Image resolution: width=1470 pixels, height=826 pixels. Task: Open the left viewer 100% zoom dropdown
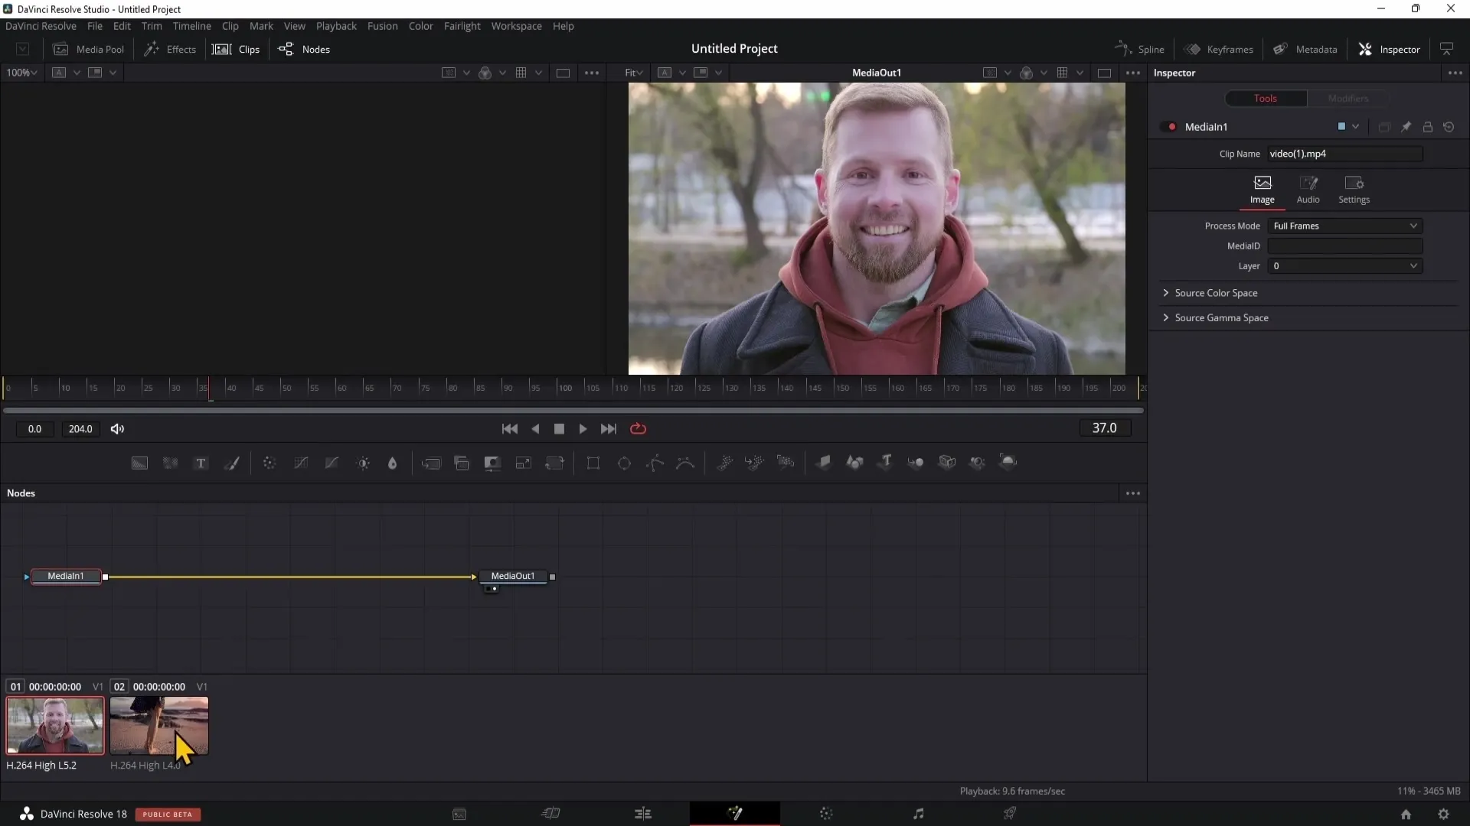pos(21,73)
